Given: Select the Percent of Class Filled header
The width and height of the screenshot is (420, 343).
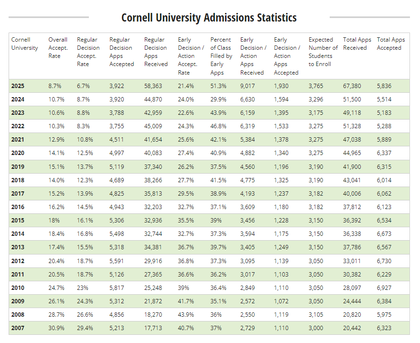Looking at the screenshot, I should [221, 56].
